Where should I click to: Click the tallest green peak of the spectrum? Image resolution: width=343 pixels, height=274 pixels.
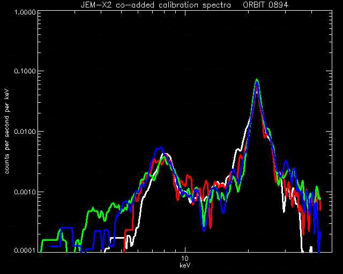pyautogui.click(x=257, y=80)
